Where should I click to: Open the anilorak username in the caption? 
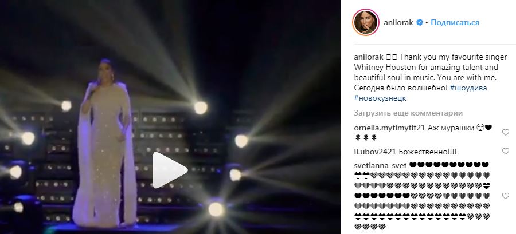369,57
